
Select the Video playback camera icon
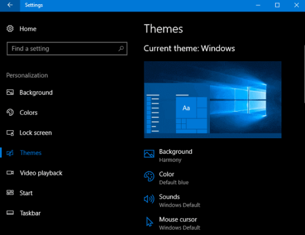(10, 173)
